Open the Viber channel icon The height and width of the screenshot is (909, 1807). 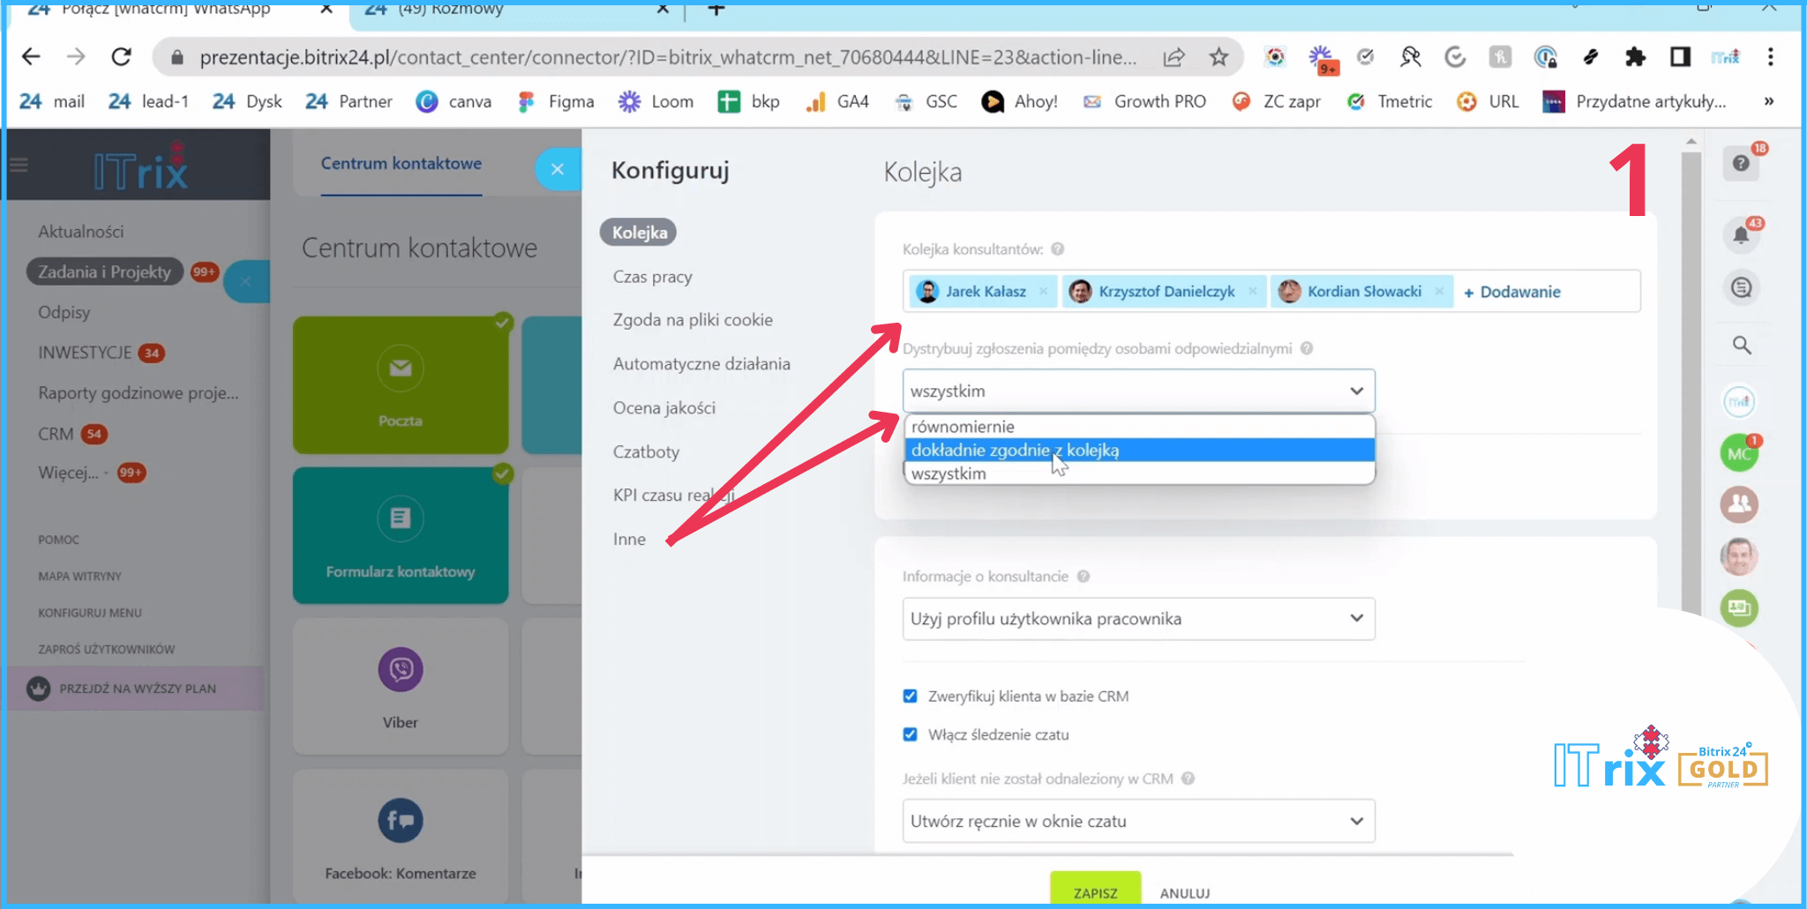point(401,670)
